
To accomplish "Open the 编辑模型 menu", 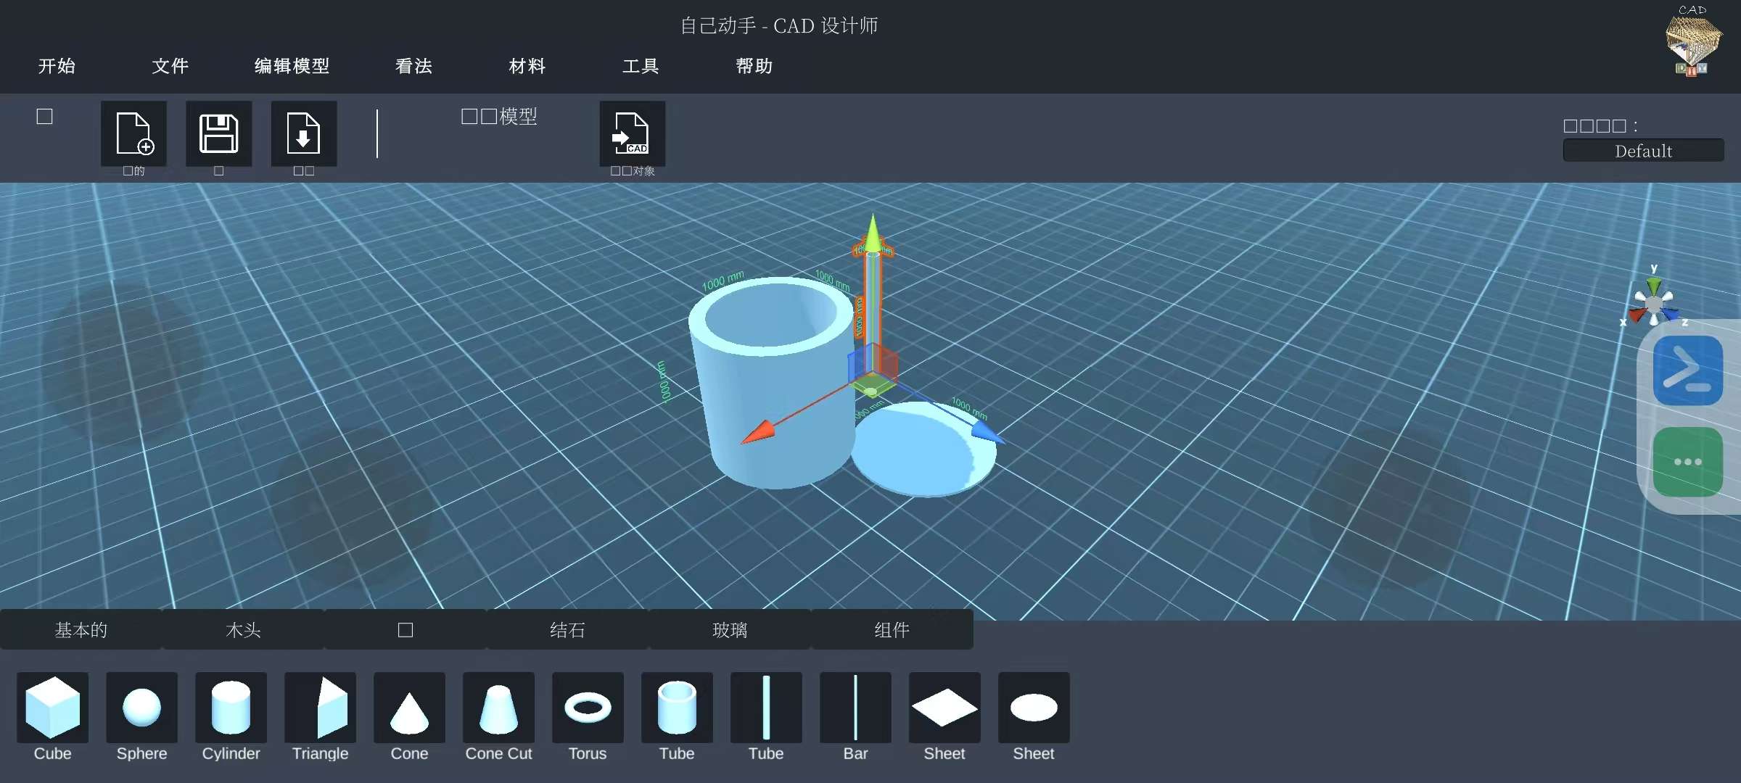I will [x=292, y=66].
